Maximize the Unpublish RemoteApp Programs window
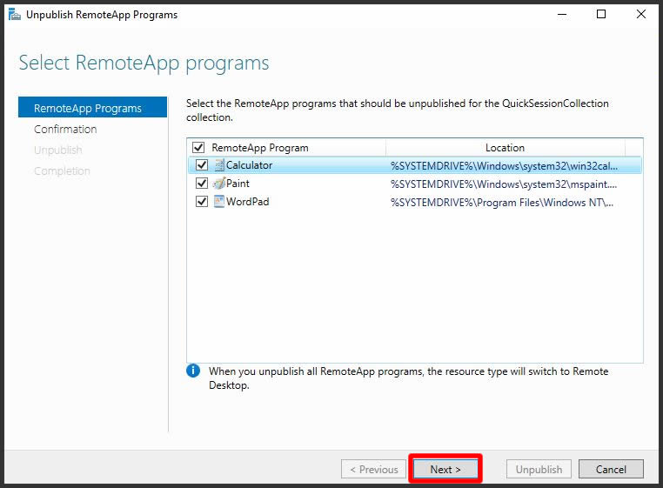Screen dimensions: 663x488 click(x=601, y=15)
